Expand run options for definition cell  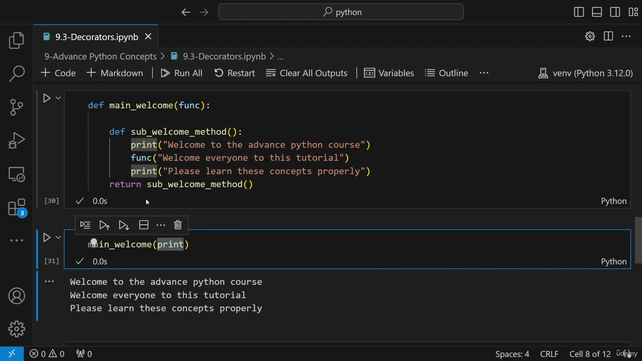point(58,98)
